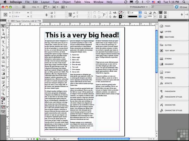
Task: Select the Ellipse shape tool
Action: pos(3,62)
